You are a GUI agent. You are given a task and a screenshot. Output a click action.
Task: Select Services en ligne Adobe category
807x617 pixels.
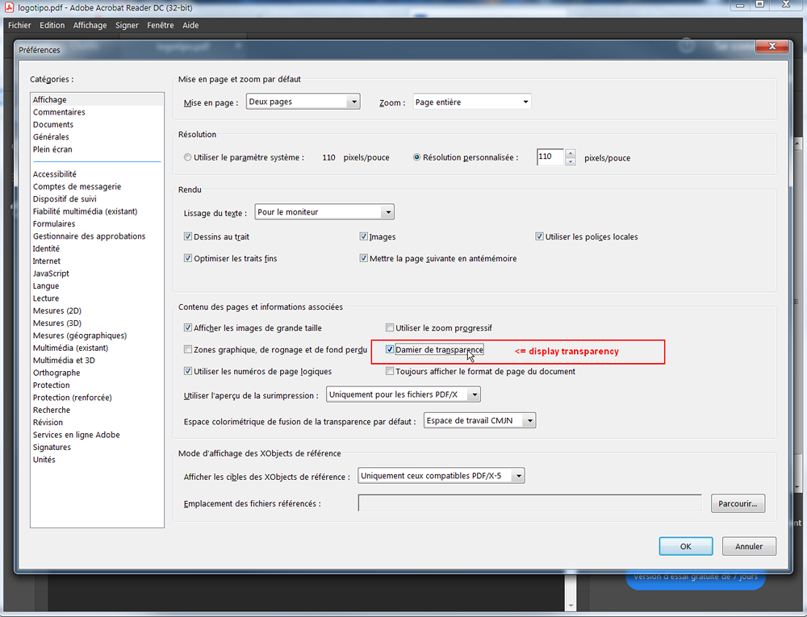click(97, 435)
